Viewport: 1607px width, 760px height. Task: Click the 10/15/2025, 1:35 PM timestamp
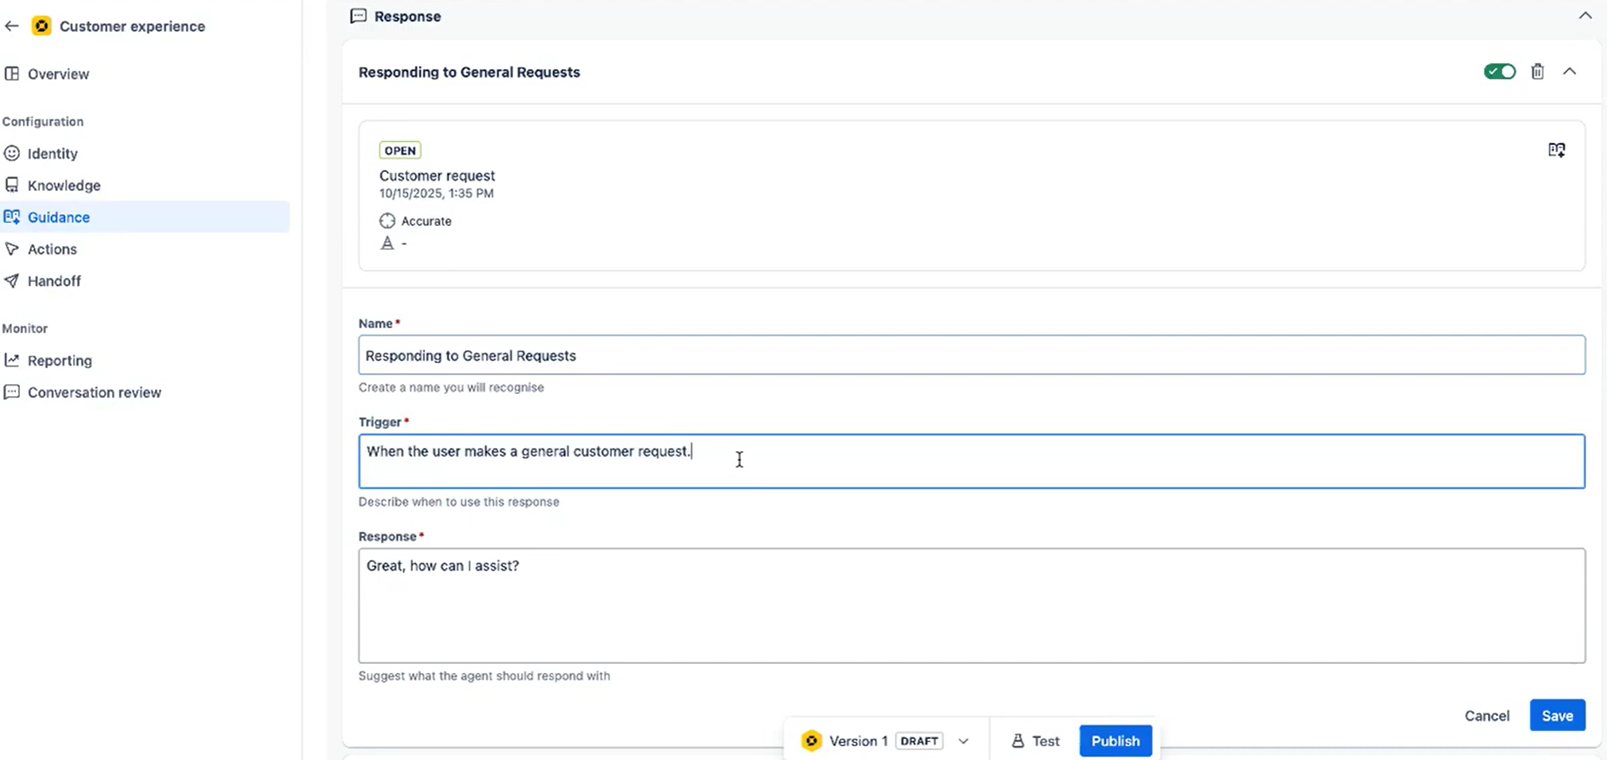437,193
